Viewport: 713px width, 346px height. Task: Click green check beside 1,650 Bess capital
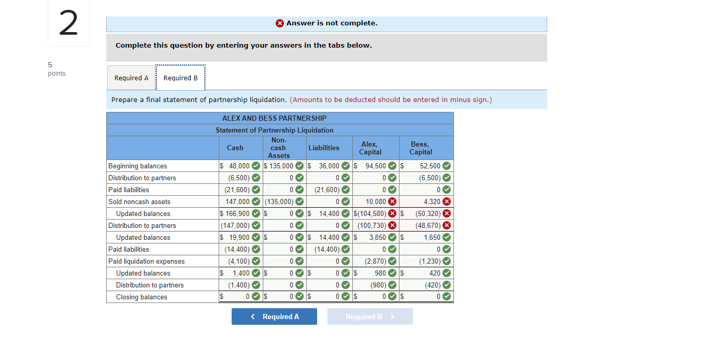tap(447, 237)
